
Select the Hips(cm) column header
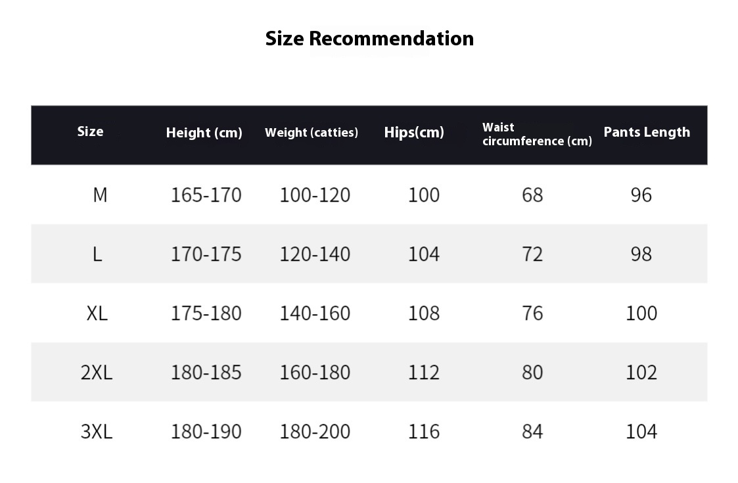pyautogui.click(x=414, y=132)
